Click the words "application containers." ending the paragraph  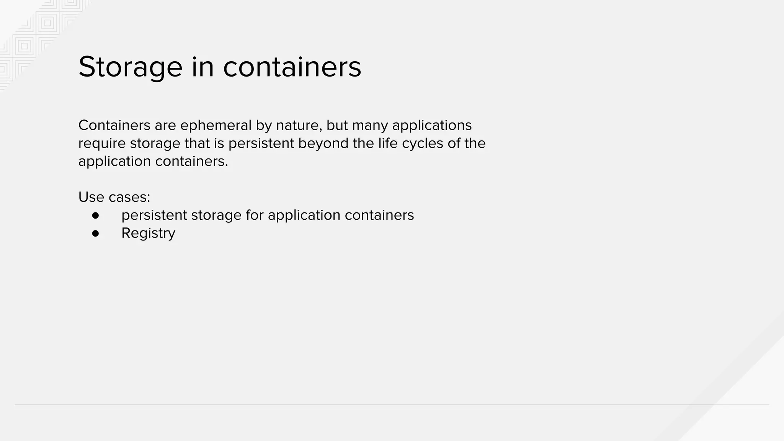click(x=153, y=161)
